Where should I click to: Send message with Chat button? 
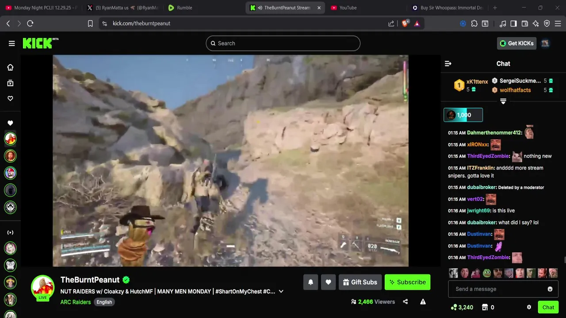coord(548,307)
